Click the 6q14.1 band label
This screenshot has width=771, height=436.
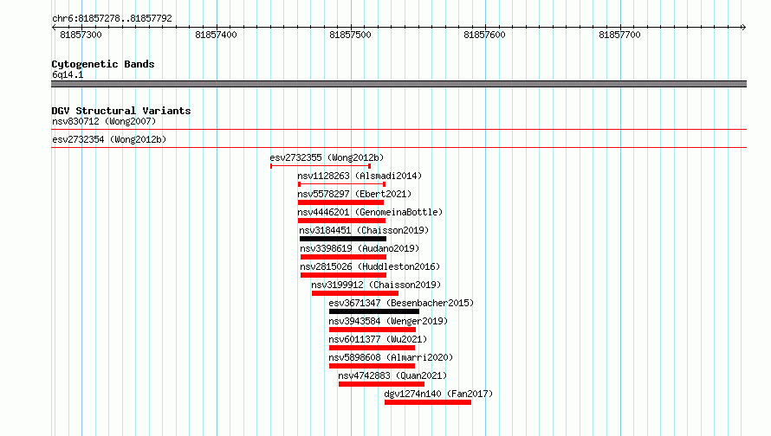coord(68,74)
